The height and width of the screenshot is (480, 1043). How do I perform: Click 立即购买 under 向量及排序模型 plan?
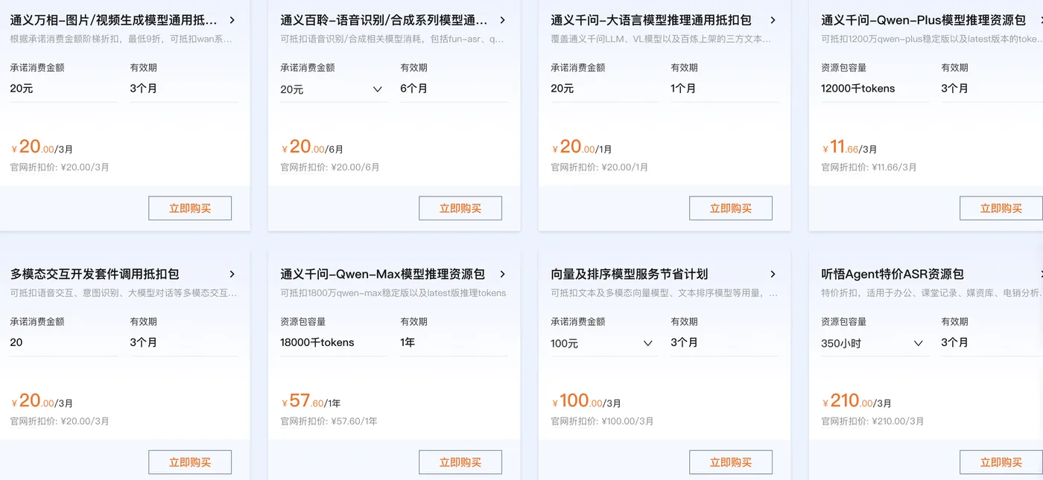(731, 462)
